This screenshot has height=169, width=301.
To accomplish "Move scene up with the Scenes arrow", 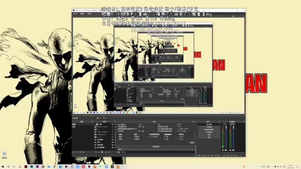I will [x=80, y=152].
